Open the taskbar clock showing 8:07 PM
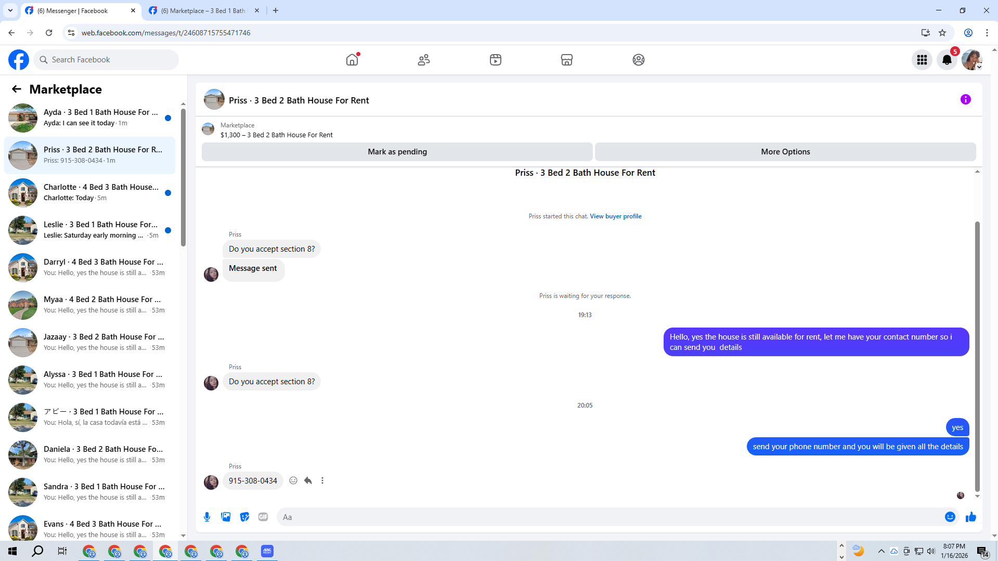The width and height of the screenshot is (998, 561). [x=954, y=551]
